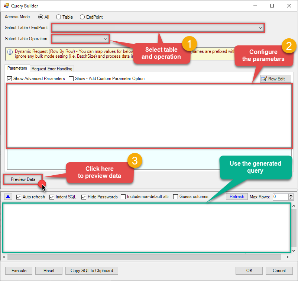The image size is (298, 281).
Task: Click the info icon beside Dynamic Request
Action: pos(10,52)
